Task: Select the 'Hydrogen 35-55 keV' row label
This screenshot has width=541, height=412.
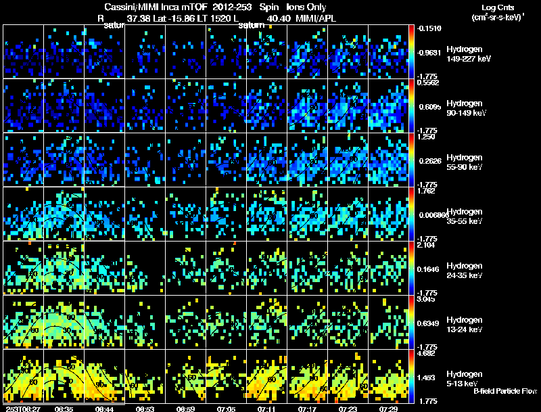Action: pyautogui.click(x=465, y=216)
